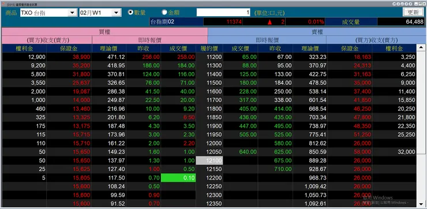
Task: Click the scrollbar down arrow
Action: [x=421, y=204]
